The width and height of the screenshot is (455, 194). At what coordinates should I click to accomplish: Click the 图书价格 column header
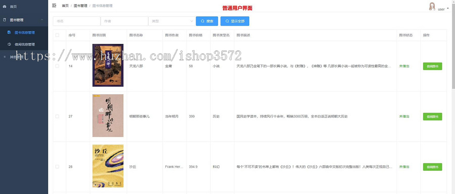click(x=196, y=35)
